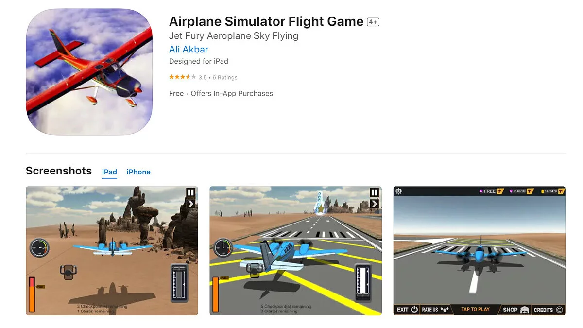Click FREE gems plus button
Image resolution: width=583 pixels, height=328 pixels.
499,191
